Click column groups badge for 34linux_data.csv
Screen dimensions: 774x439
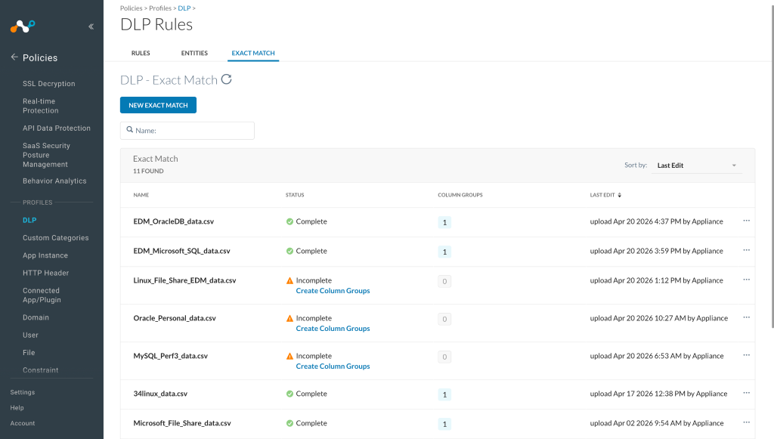[444, 394]
